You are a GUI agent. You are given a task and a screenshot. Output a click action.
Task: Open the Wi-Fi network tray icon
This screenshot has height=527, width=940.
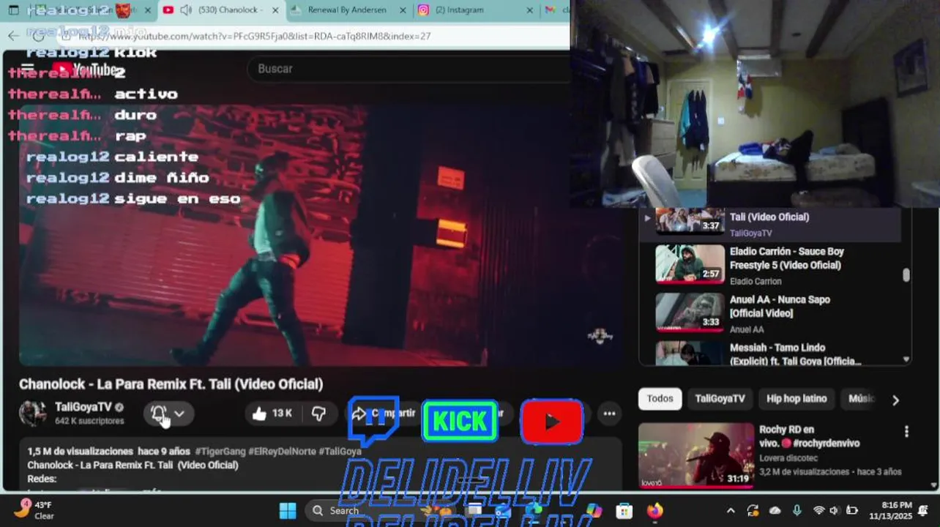tap(818, 510)
